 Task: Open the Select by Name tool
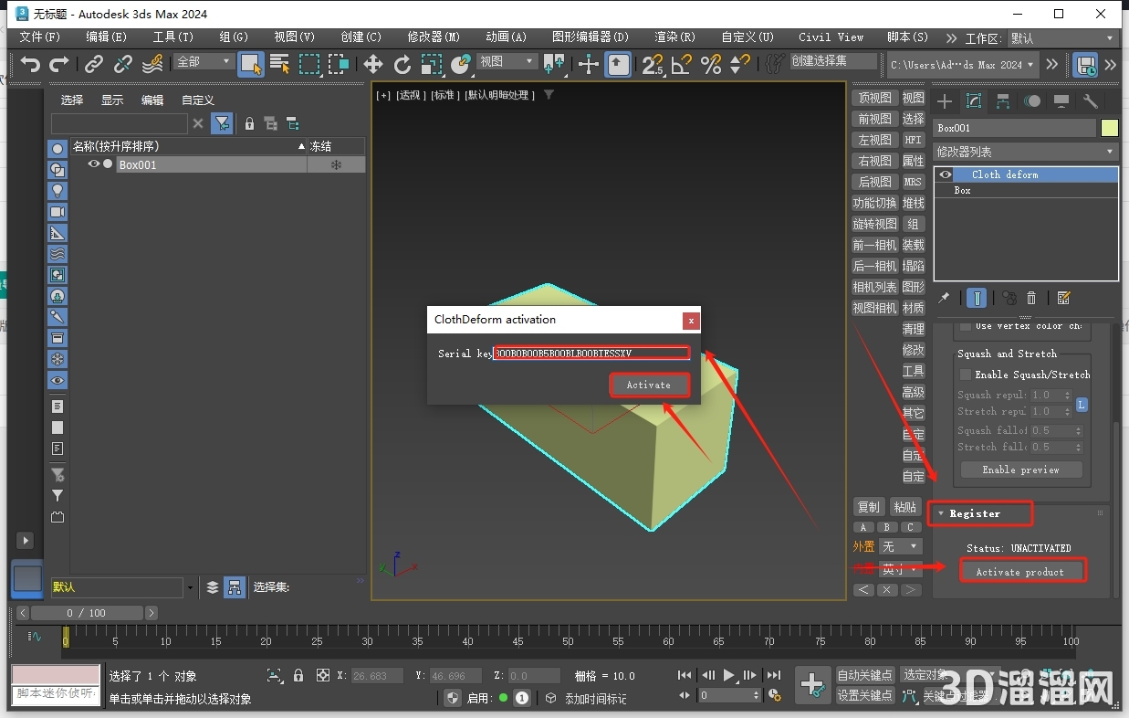tap(280, 64)
